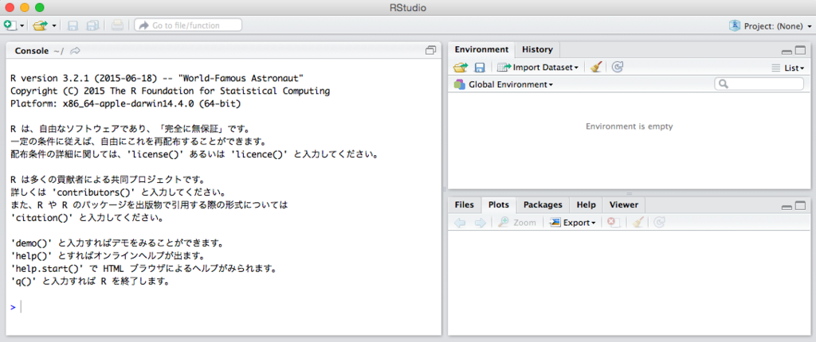Image resolution: width=816 pixels, height=342 pixels.
Task: Expand the recent files dropdown arrow
Action: tap(54, 25)
